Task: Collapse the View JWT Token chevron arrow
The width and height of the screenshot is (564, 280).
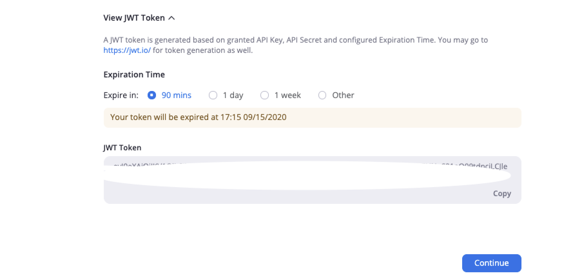Action: tap(172, 18)
